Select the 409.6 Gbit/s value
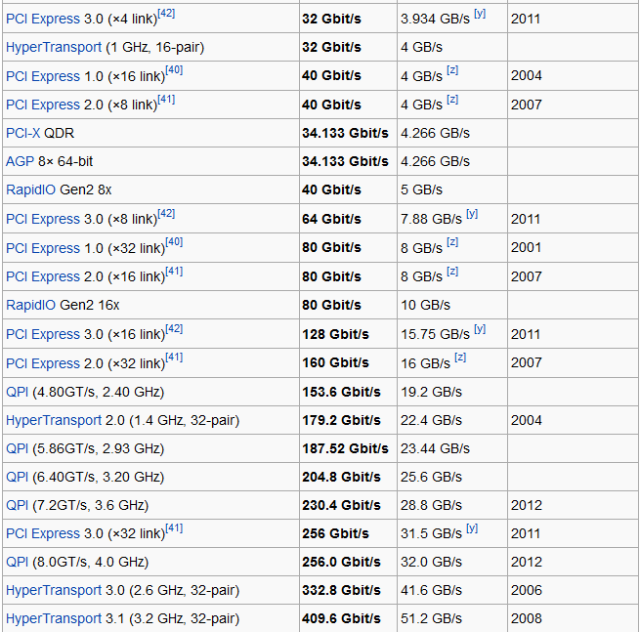The width and height of the screenshot is (640, 632). (341, 618)
